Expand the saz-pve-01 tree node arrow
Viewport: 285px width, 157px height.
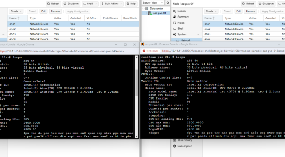point(147,13)
